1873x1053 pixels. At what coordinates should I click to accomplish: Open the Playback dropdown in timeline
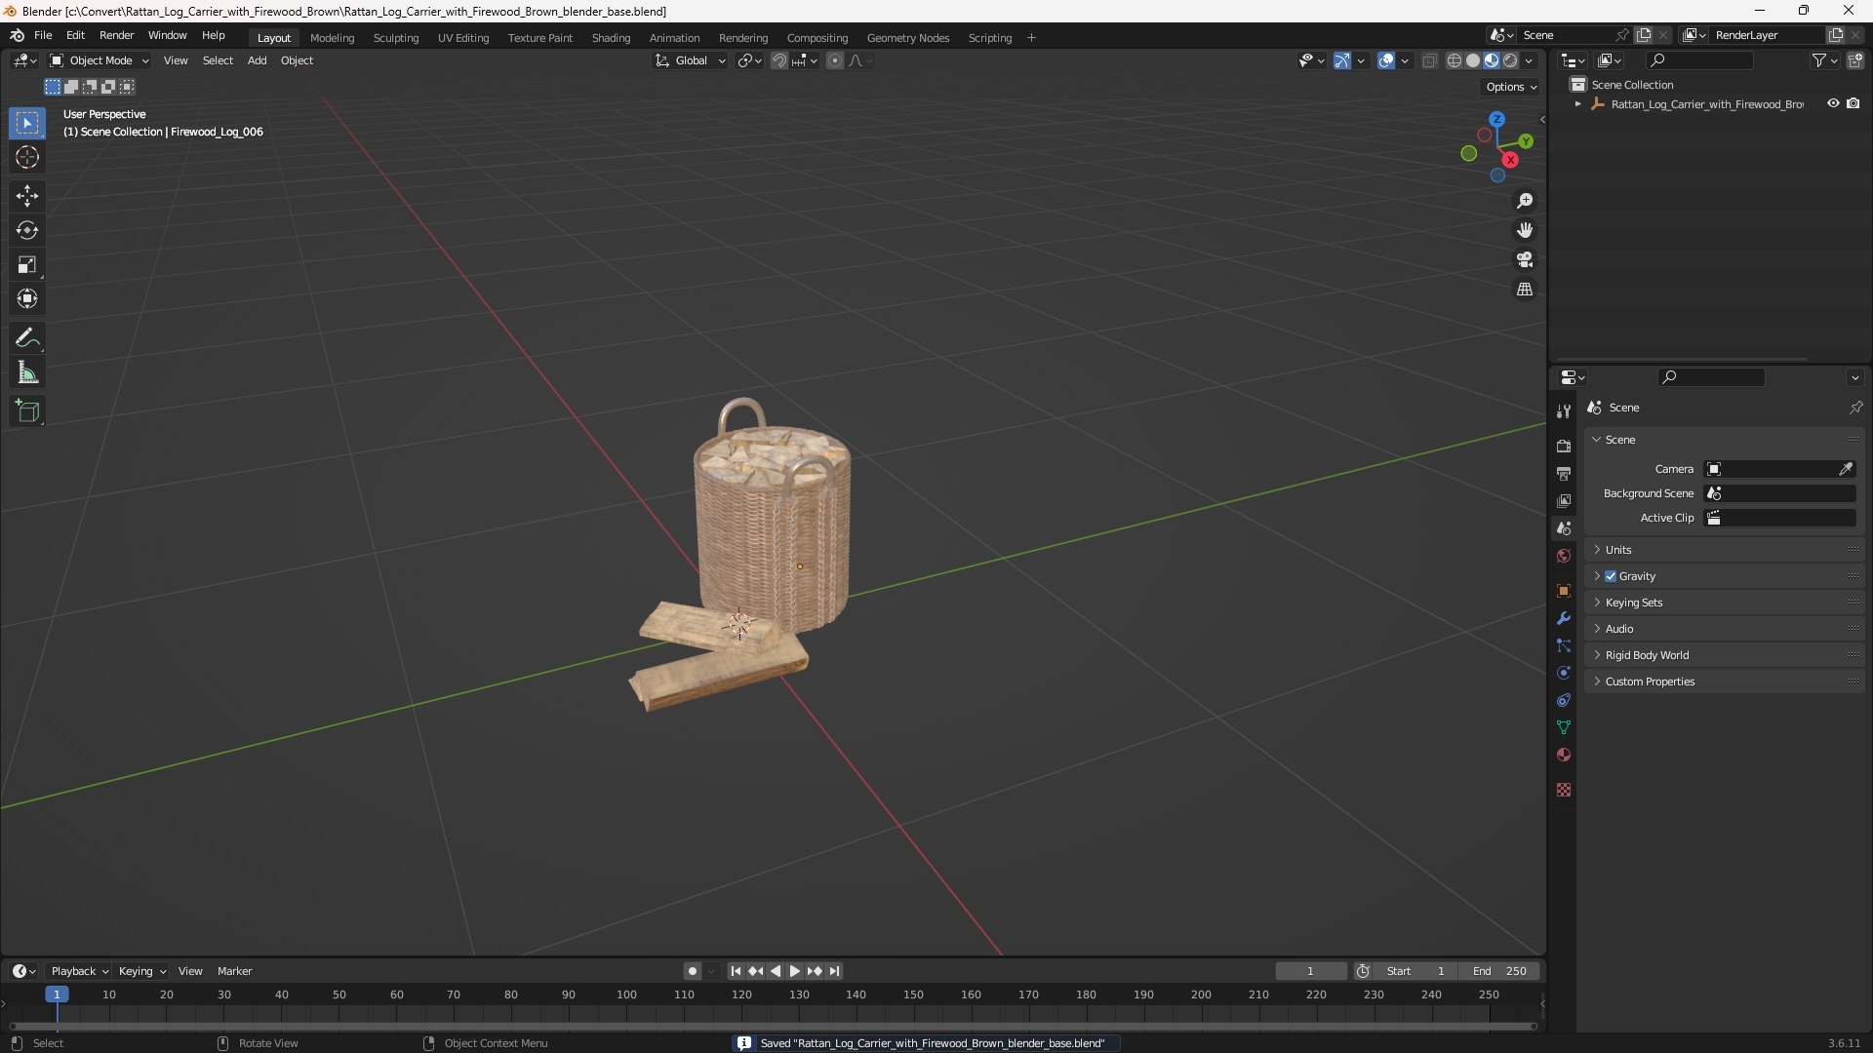pyautogui.click(x=79, y=971)
